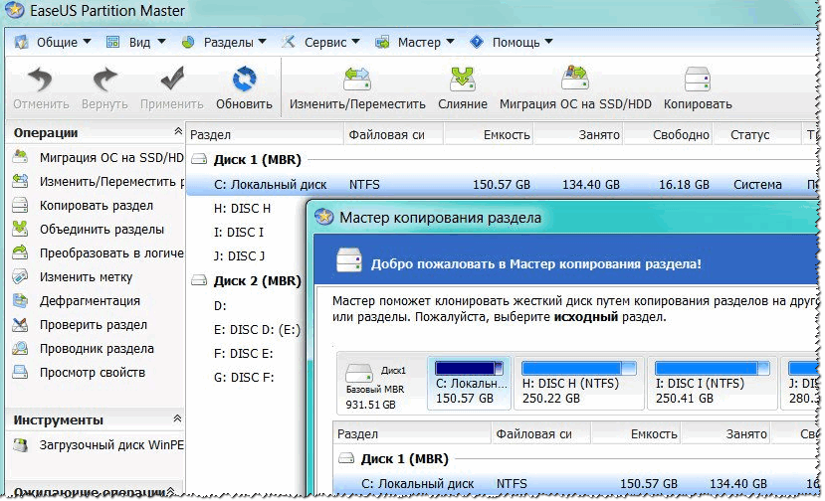The image size is (825, 501).
Task: Click the Емкость column header
Action: pyautogui.click(x=507, y=135)
